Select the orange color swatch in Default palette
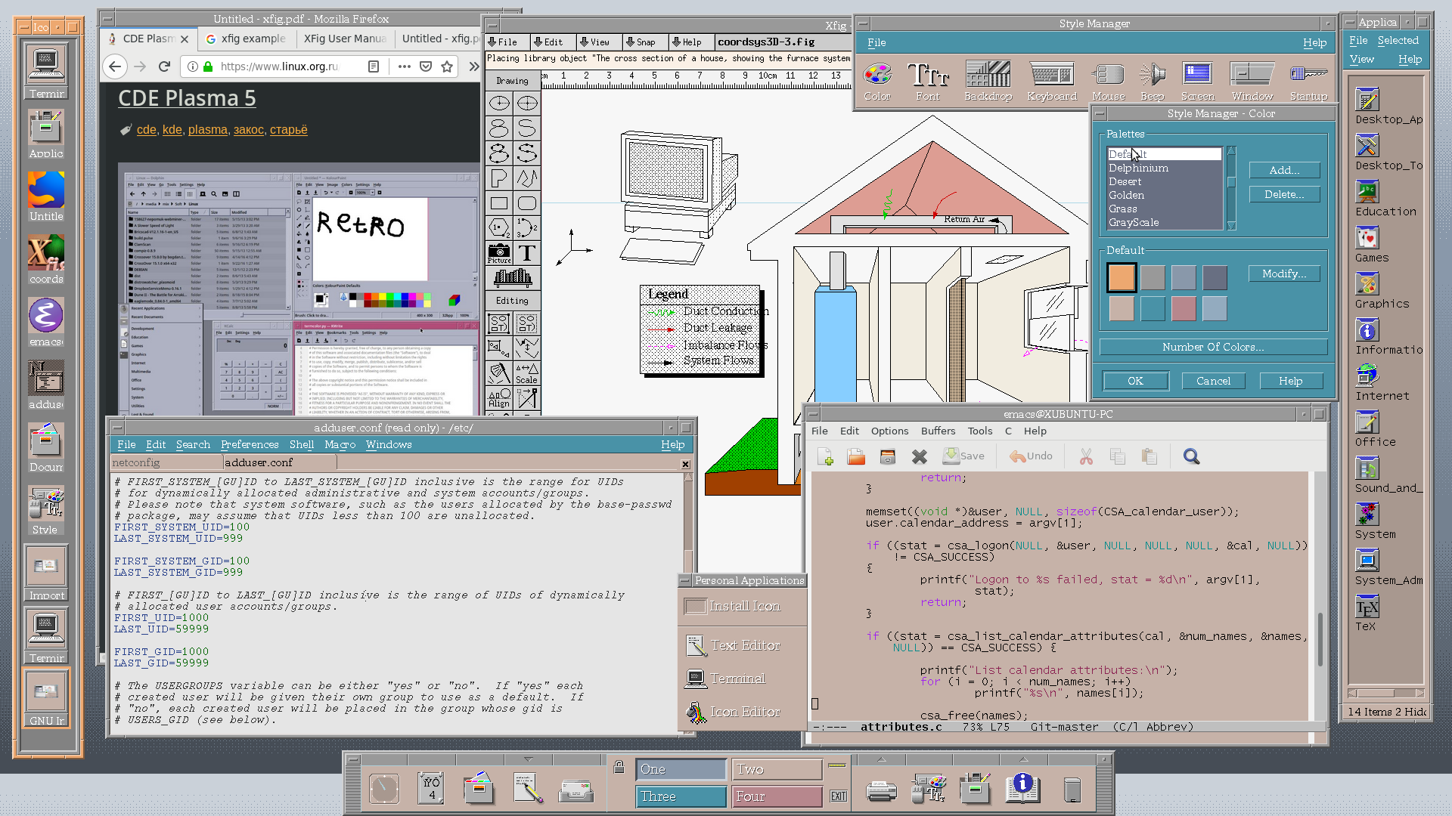1452x816 pixels. point(1122,277)
